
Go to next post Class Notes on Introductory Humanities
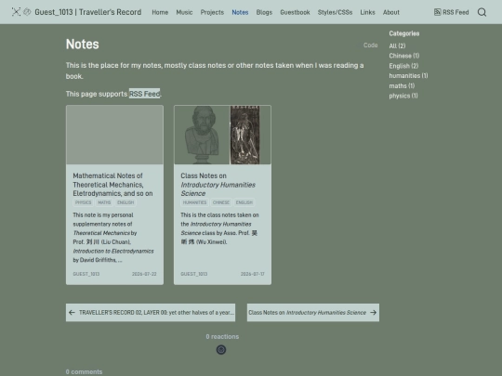pyautogui.click(x=313, y=313)
